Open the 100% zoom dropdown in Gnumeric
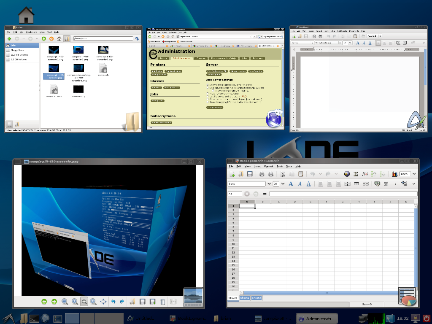 (414, 174)
